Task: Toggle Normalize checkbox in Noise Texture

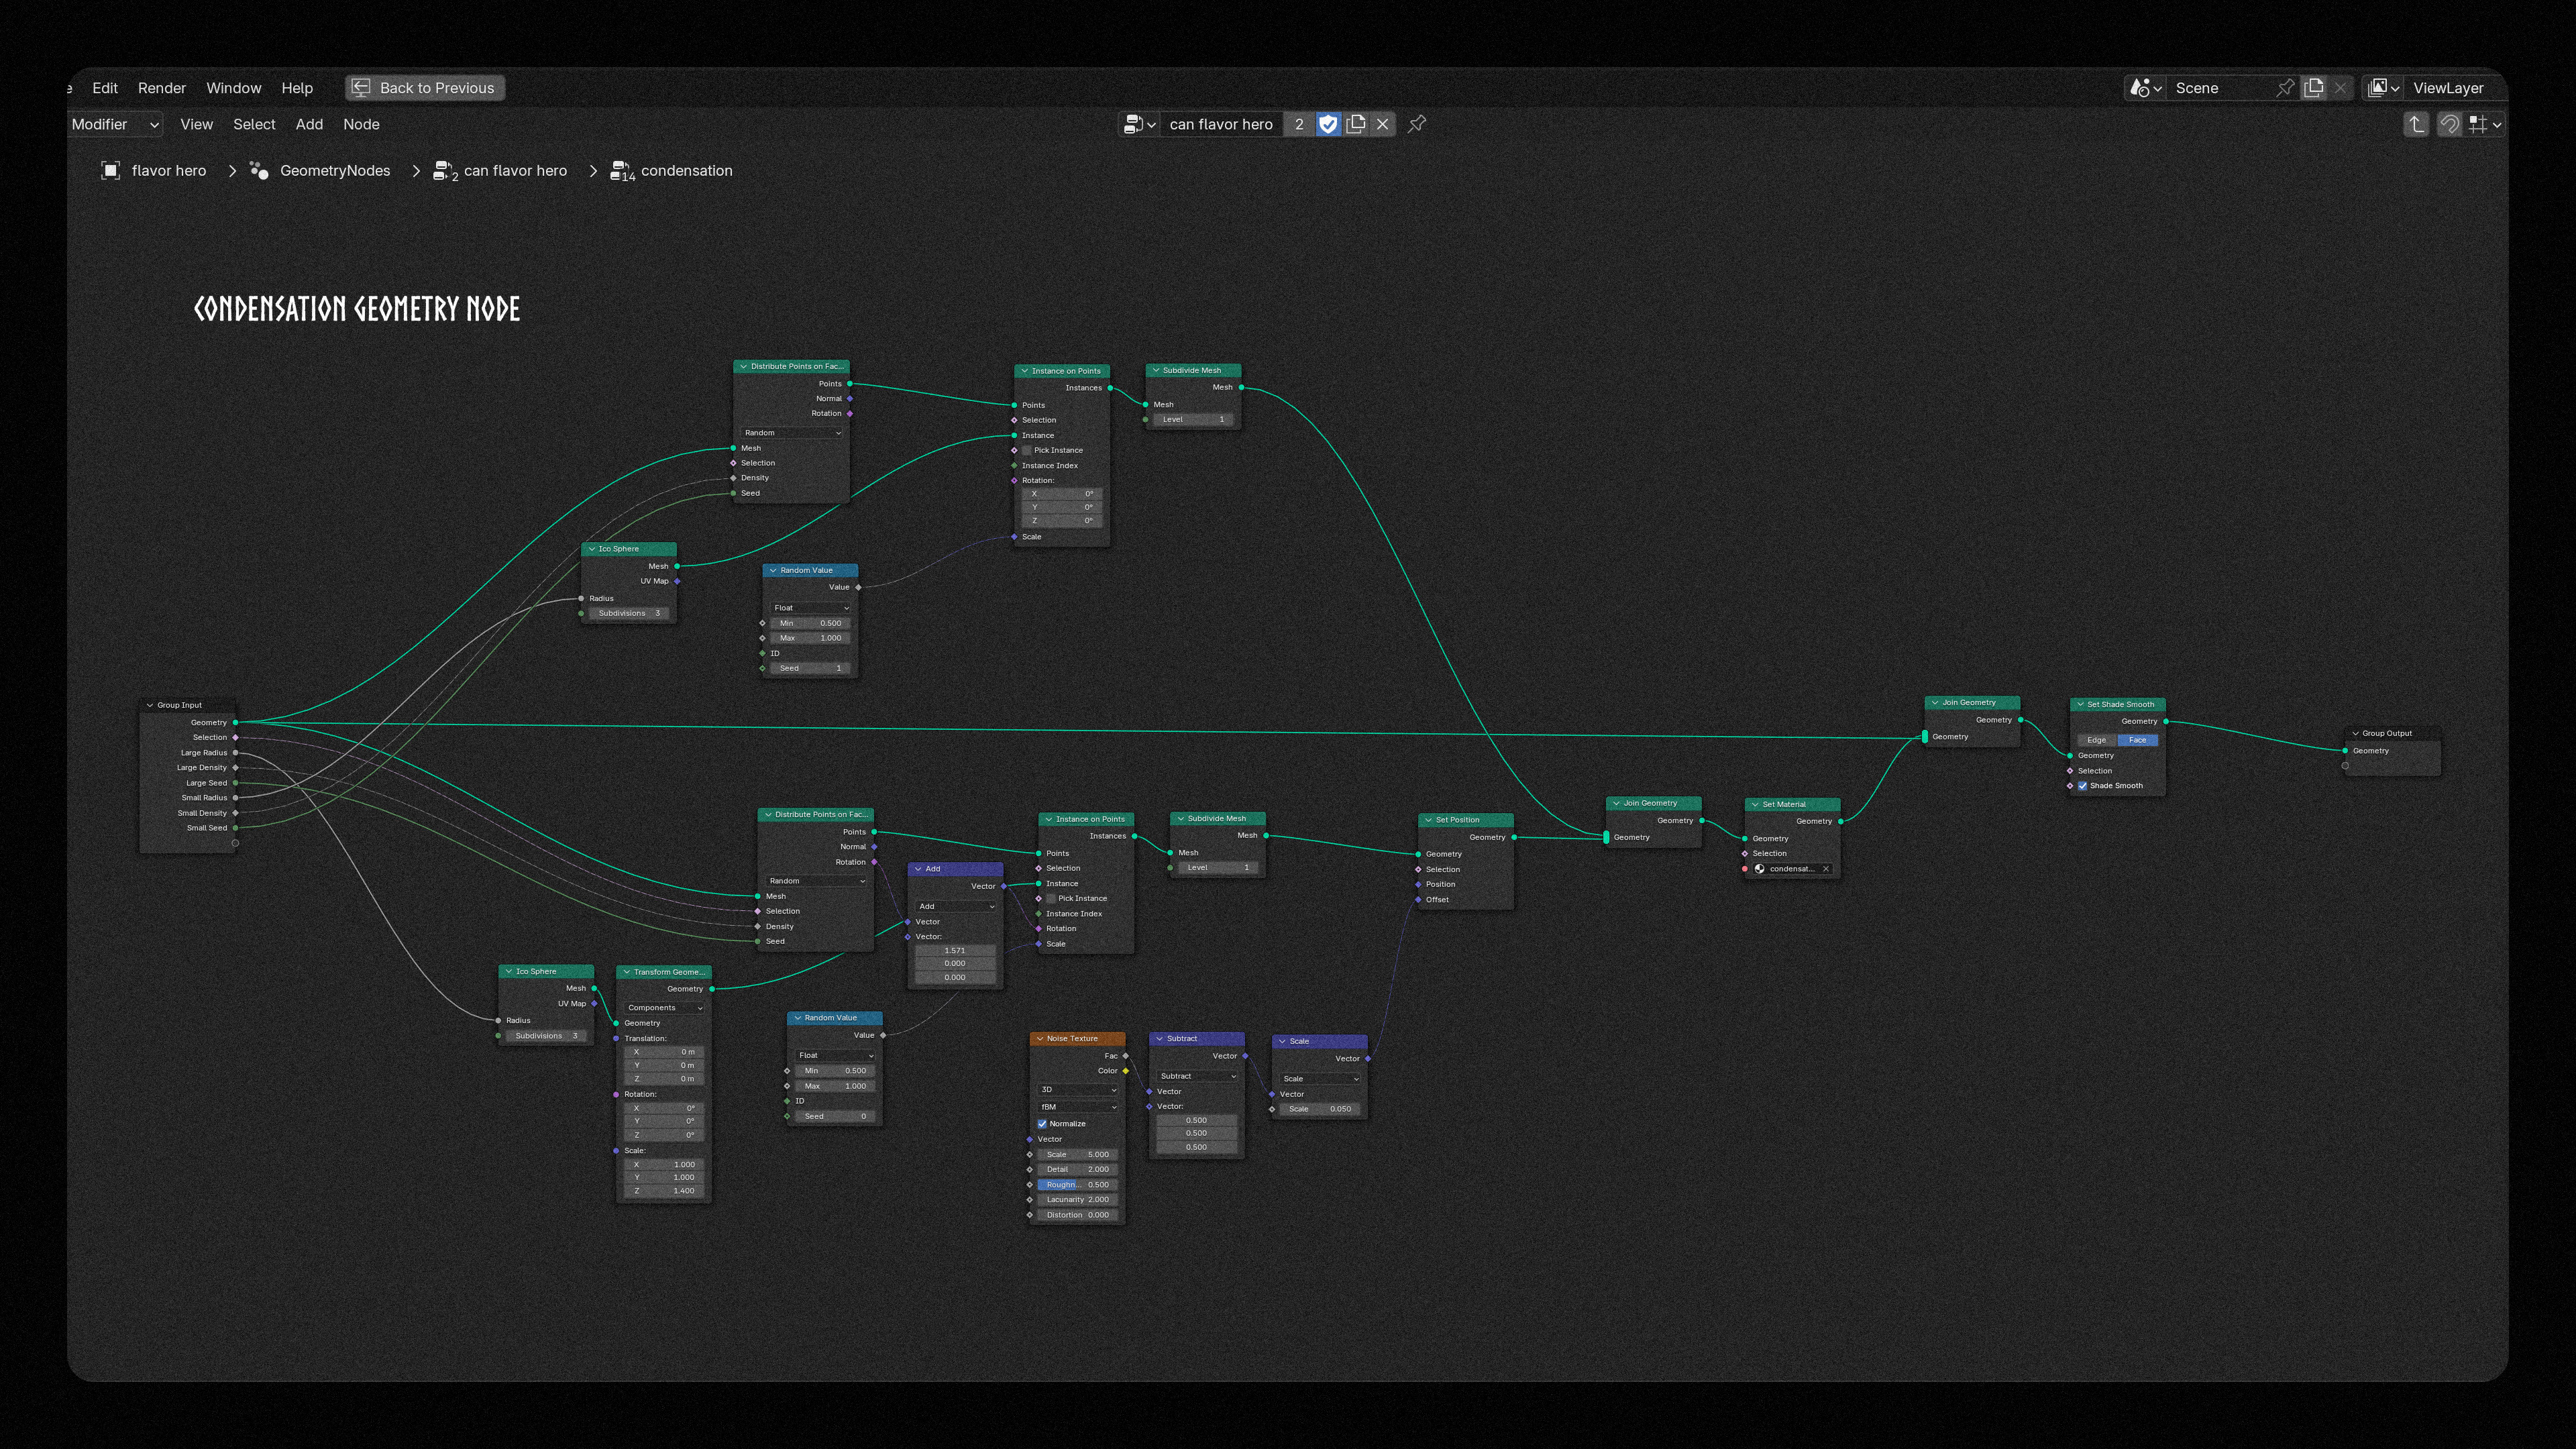Action: coord(1042,1124)
